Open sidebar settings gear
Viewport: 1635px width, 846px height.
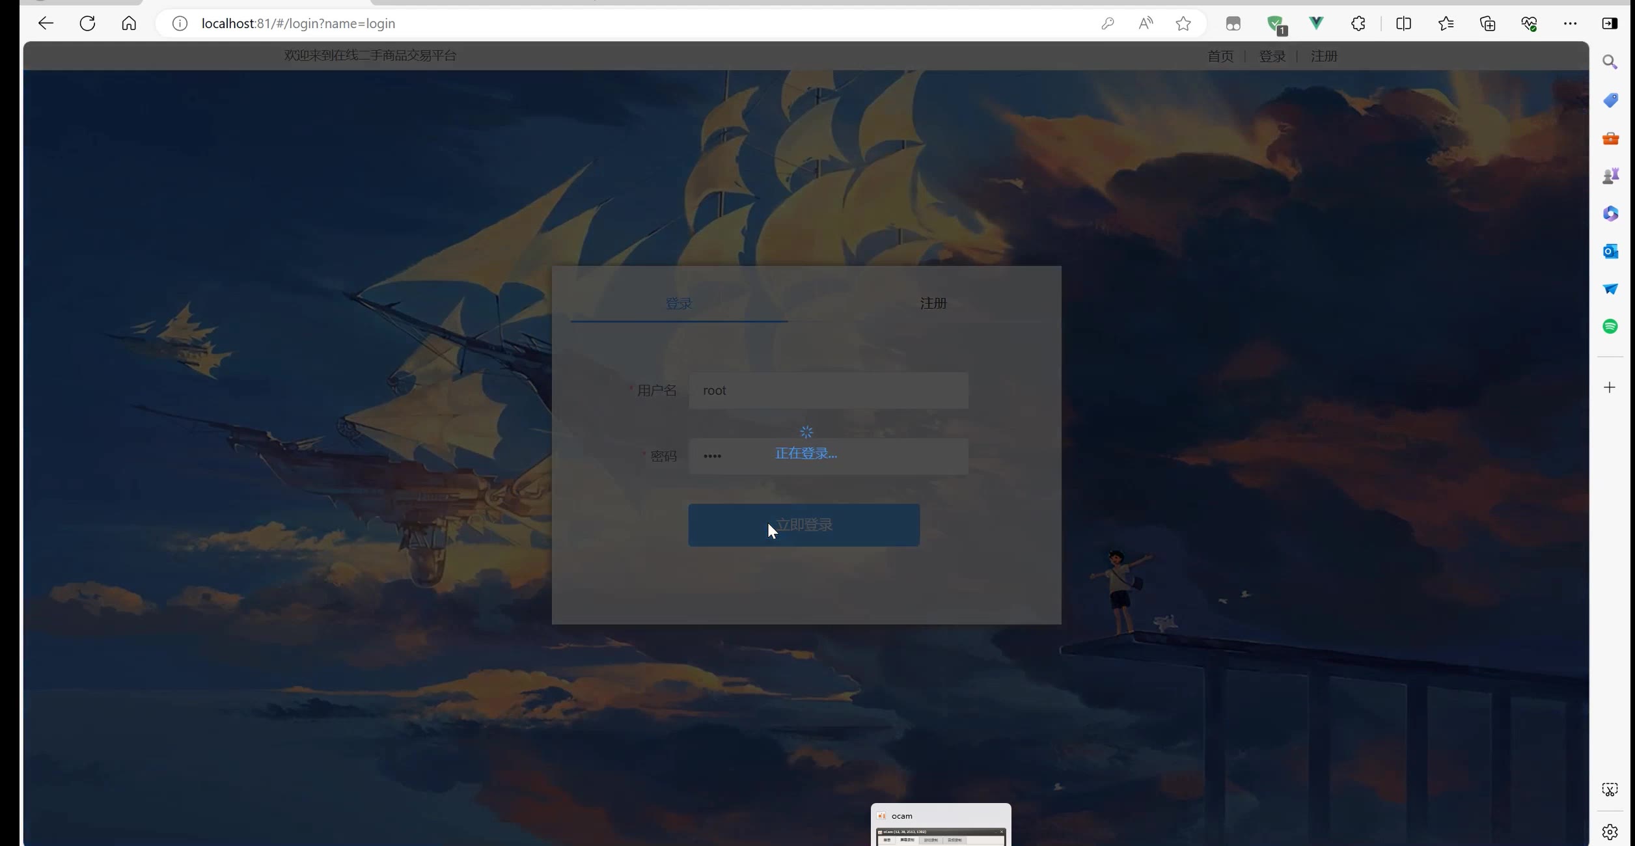pyautogui.click(x=1610, y=832)
